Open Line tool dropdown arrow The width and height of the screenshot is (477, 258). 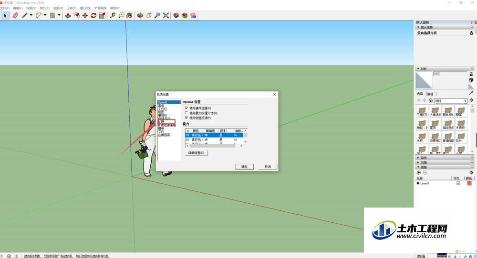(31, 16)
